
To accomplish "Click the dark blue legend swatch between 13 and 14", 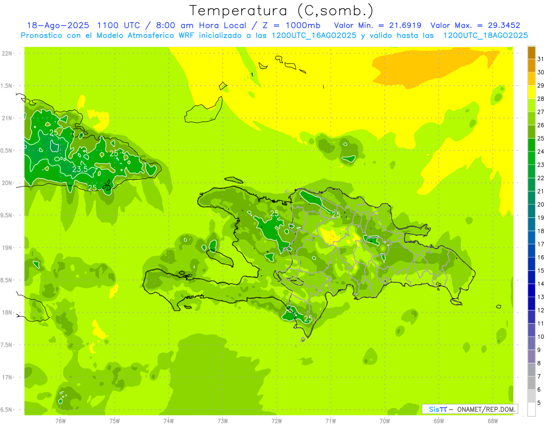I will point(531,291).
